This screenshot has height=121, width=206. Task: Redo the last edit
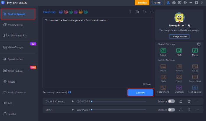click(x=151, y=12)
